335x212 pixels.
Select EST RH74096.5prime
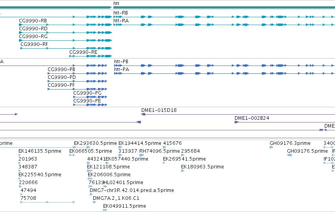click(x=159, y=151)
